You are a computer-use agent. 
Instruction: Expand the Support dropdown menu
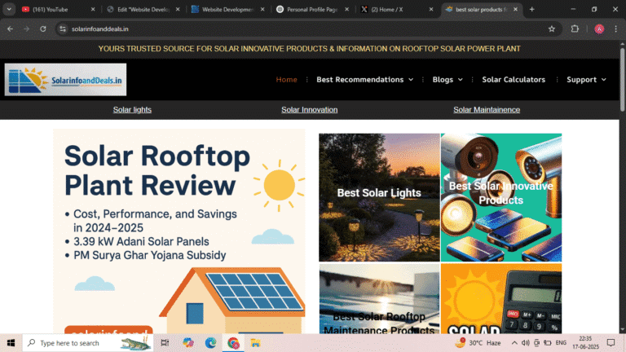click(586, 80)
